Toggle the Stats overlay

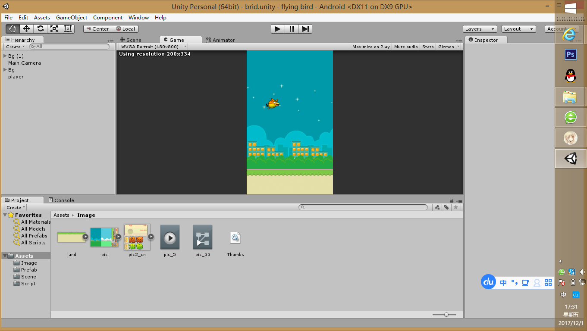(x=428, y=47)
